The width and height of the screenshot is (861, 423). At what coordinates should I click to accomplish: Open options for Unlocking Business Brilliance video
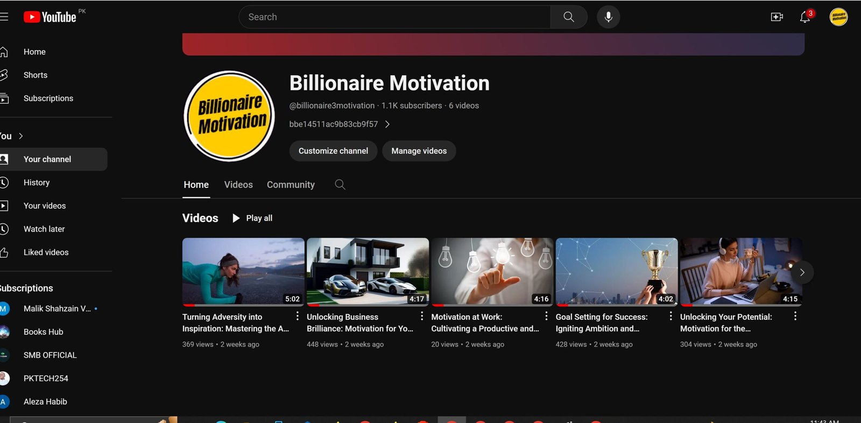coord(422,316)
